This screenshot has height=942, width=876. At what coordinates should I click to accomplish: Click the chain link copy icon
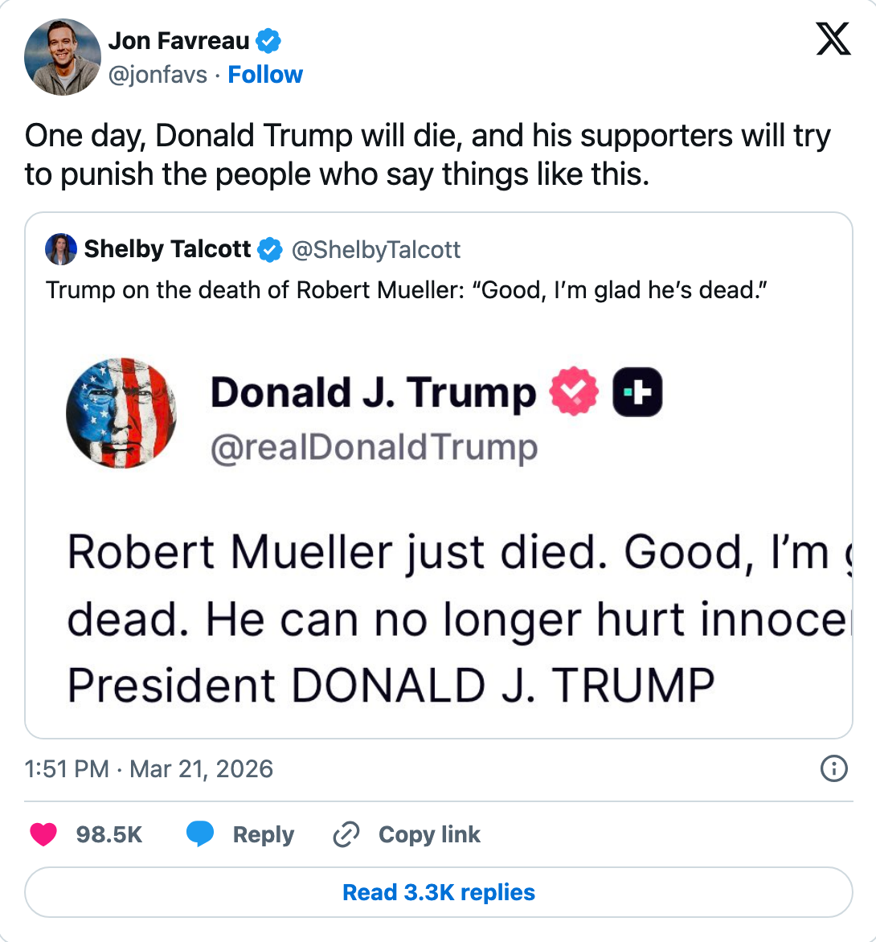346,835
